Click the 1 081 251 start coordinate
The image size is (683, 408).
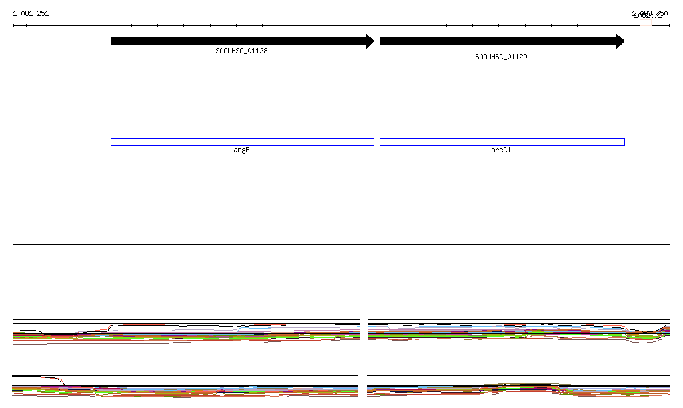(31, 13)
